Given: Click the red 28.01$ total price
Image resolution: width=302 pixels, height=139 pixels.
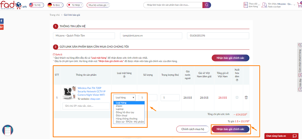Looking at the screenshot, I should pyautogui.click(x=223, y=98).
